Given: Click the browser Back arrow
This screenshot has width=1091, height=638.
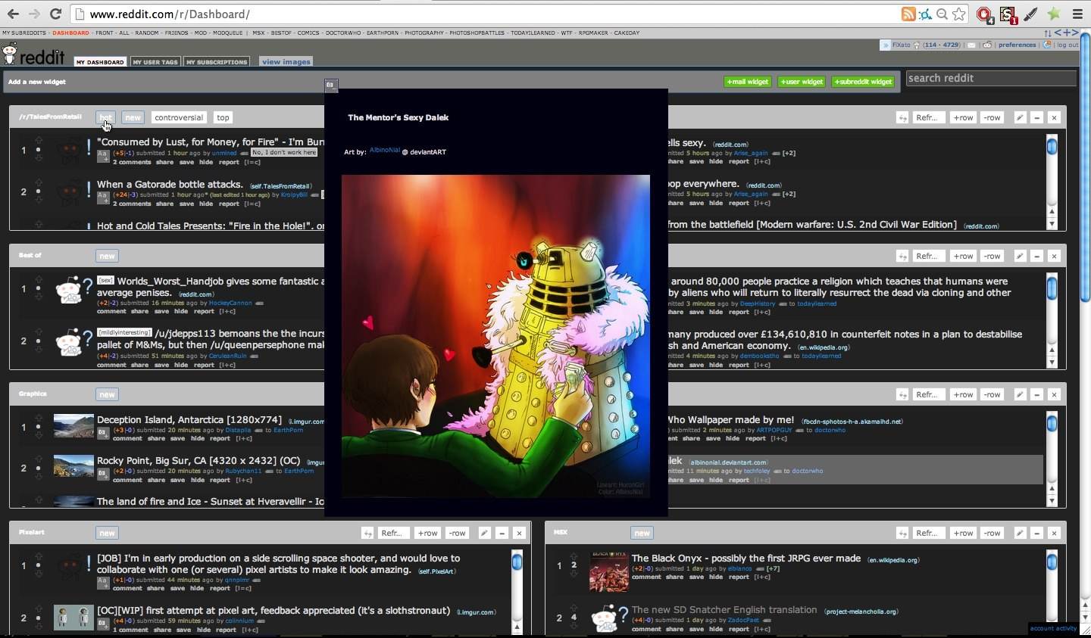Looking at the screenshot, I should tap(13, 14).
